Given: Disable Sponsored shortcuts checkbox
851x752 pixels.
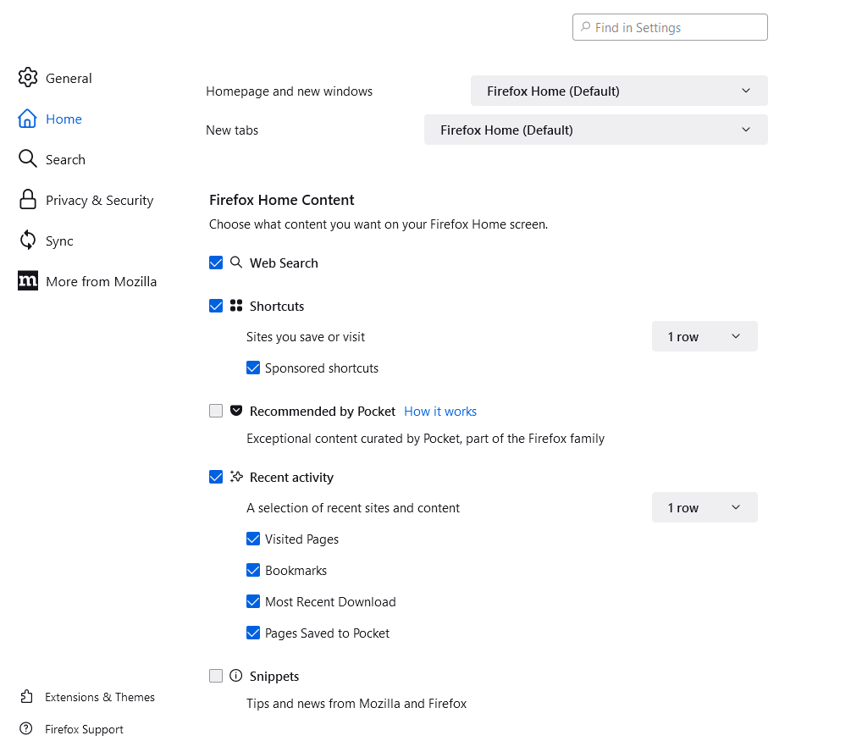Looking at the screenshot, I should tap(253, 368).
